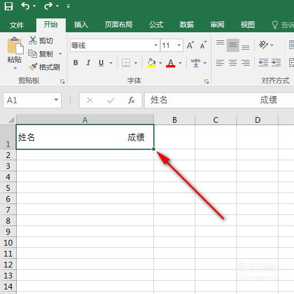Apply red font color swatch
This screenshot has height=294, width=294.
click(x=171, y=63)
